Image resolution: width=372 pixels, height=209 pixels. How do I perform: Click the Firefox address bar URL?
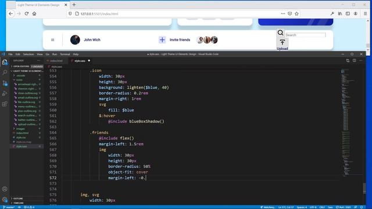[x=99, y=14]
